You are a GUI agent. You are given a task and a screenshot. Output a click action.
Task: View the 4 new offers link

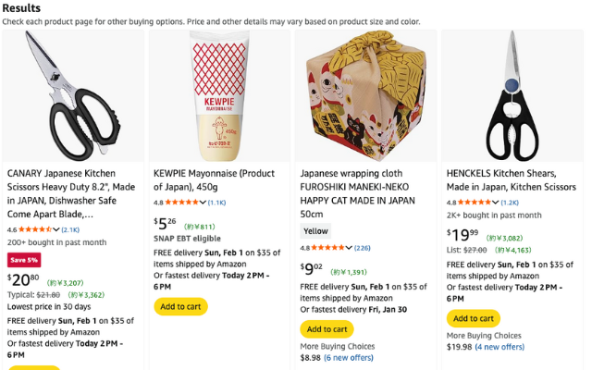click(499, 347)
